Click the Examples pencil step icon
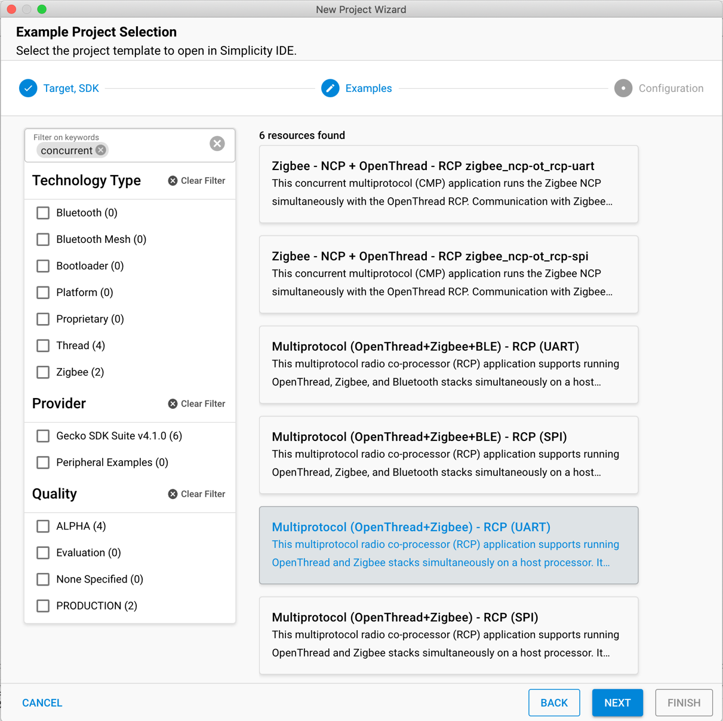 point(330,88)
